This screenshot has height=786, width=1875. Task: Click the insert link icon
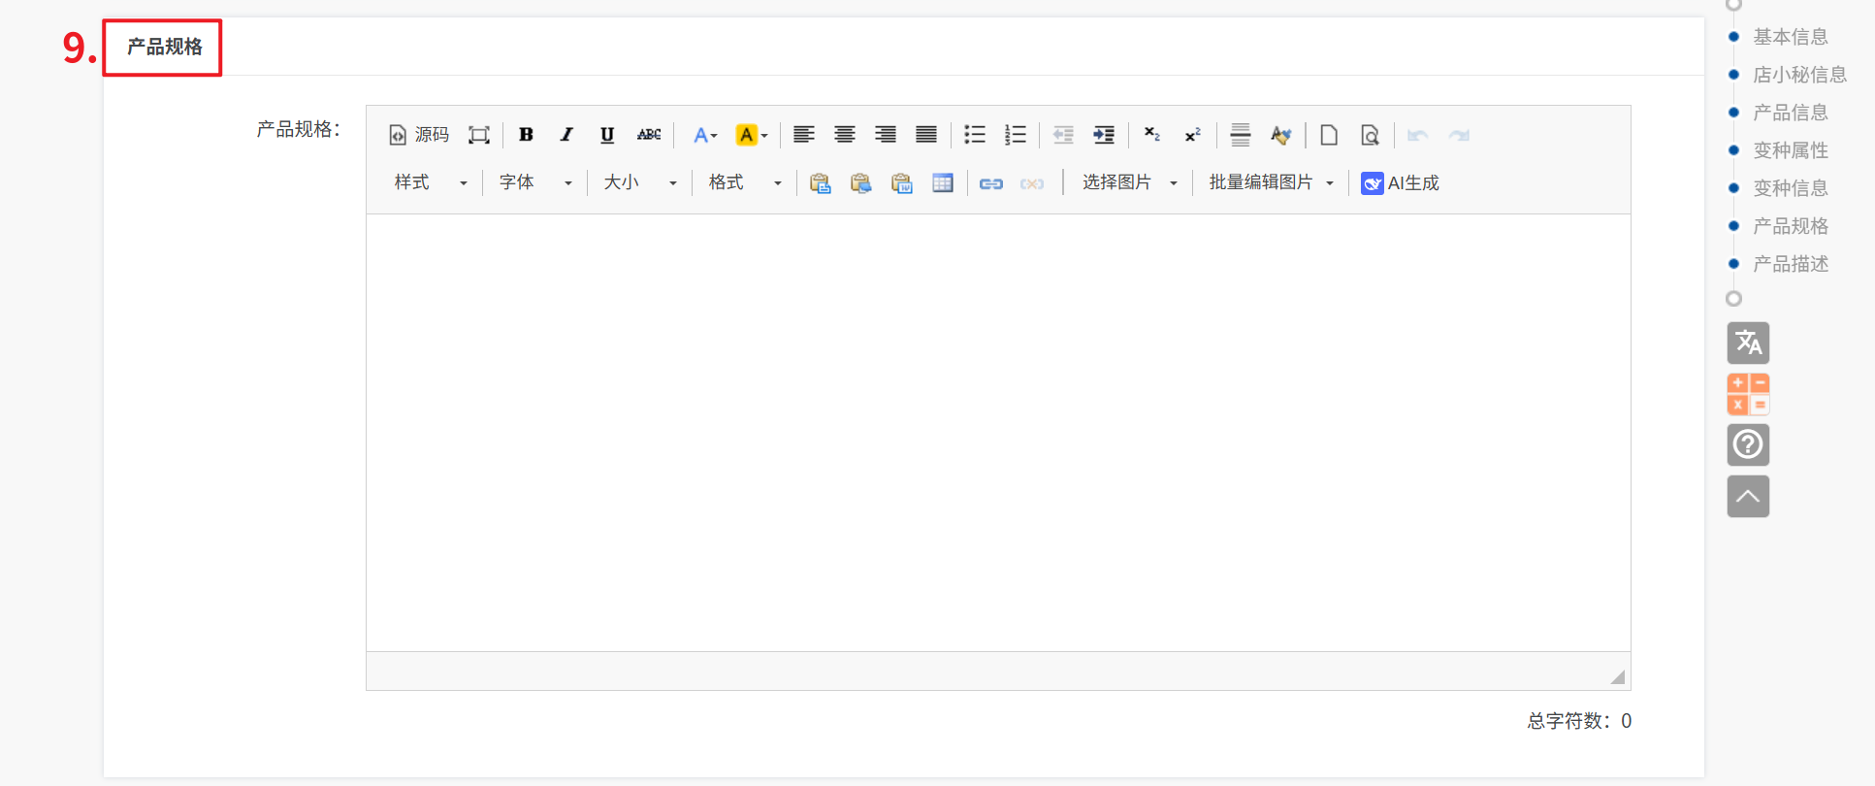click(990, 183)
